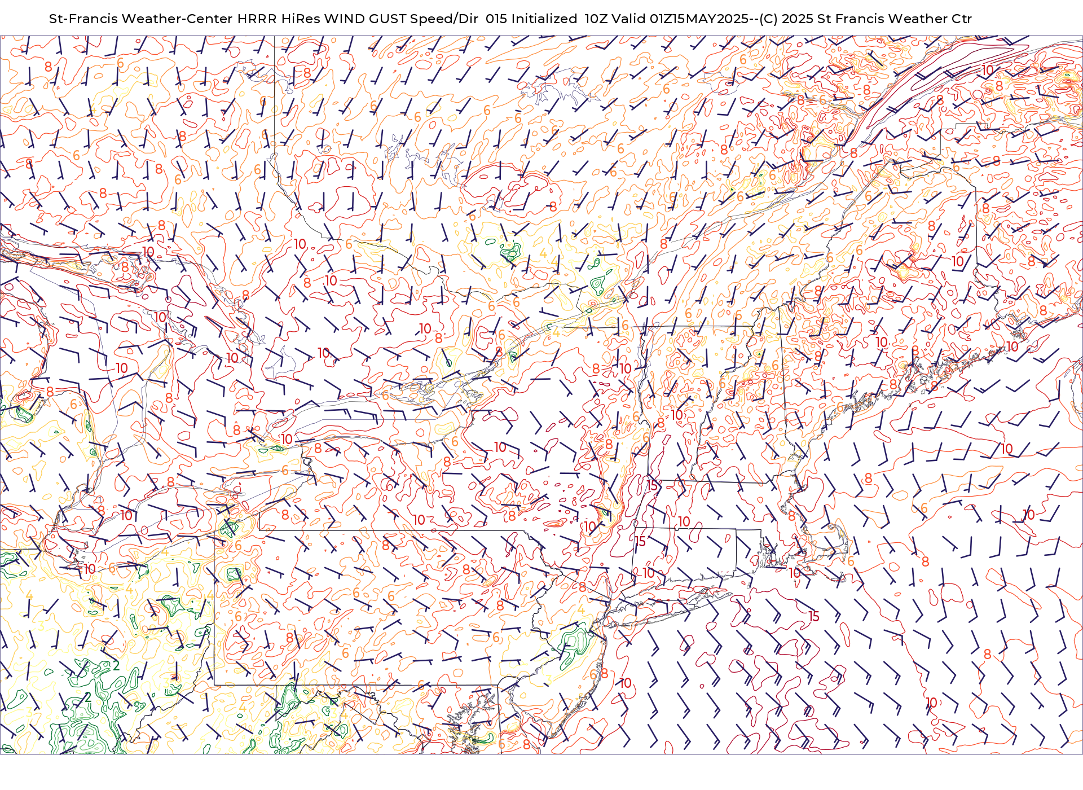
Task: Click the HRRR HiRes WIND GUST title text
Action: click(322, 19)
